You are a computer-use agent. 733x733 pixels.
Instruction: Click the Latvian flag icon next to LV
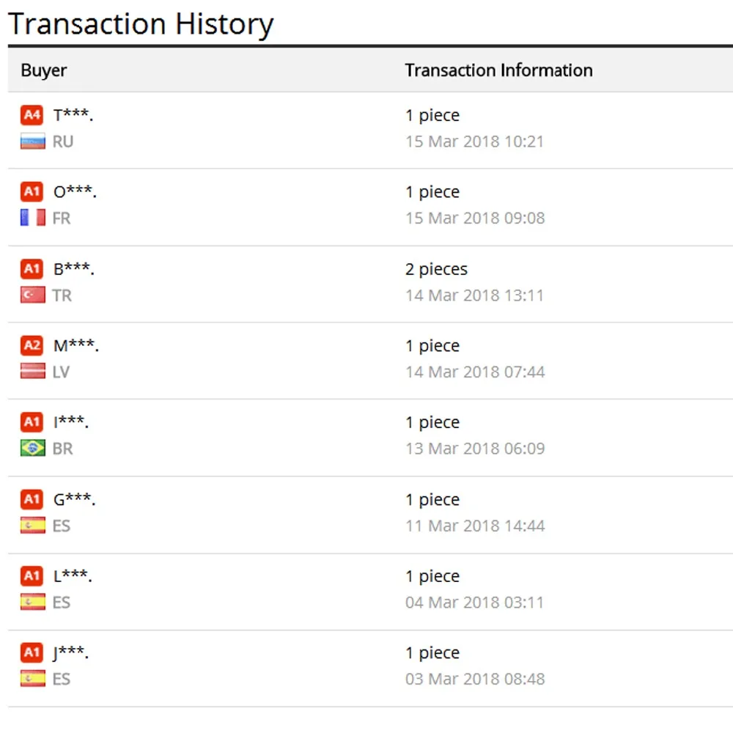(x=33, y=372)
